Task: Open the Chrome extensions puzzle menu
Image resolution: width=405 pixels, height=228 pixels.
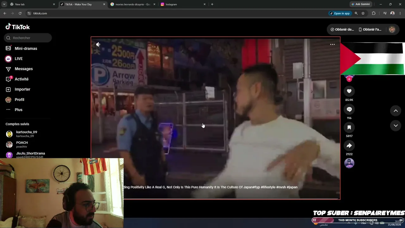Action: pyautogui.click(x=374, y=13)
